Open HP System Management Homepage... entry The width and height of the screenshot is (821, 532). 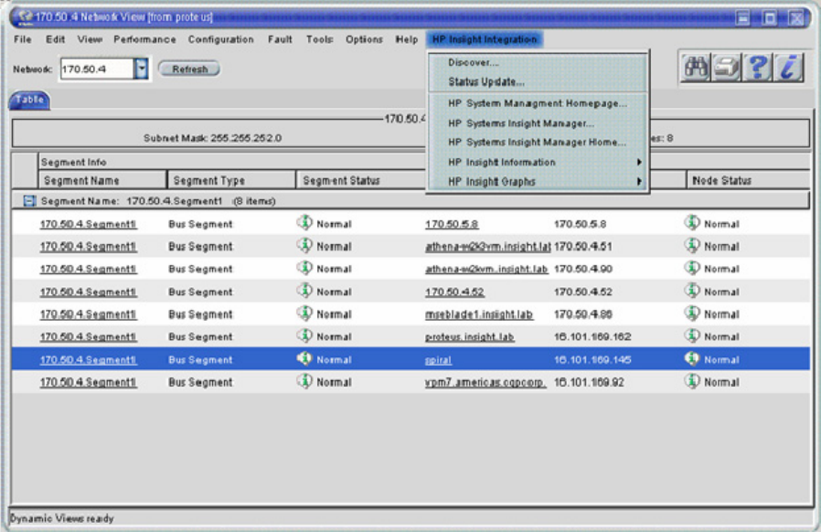(538, 103)
